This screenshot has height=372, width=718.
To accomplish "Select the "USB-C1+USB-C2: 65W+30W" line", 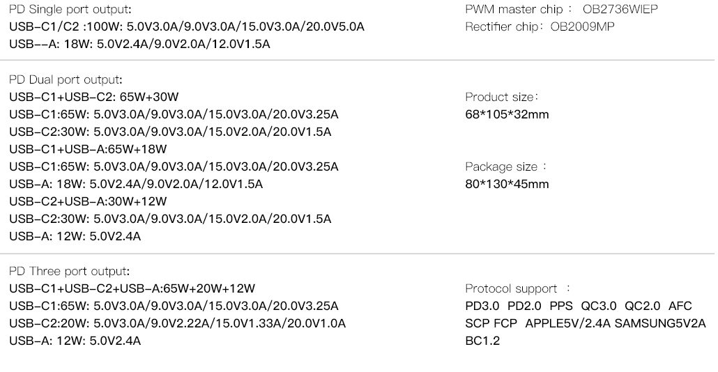I will point(99,97).
